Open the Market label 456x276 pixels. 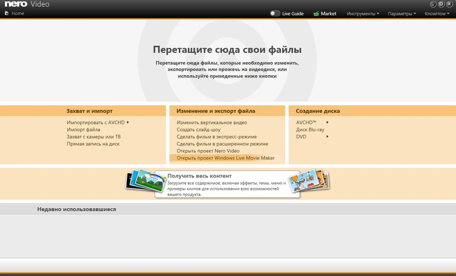tap(328, 13)
